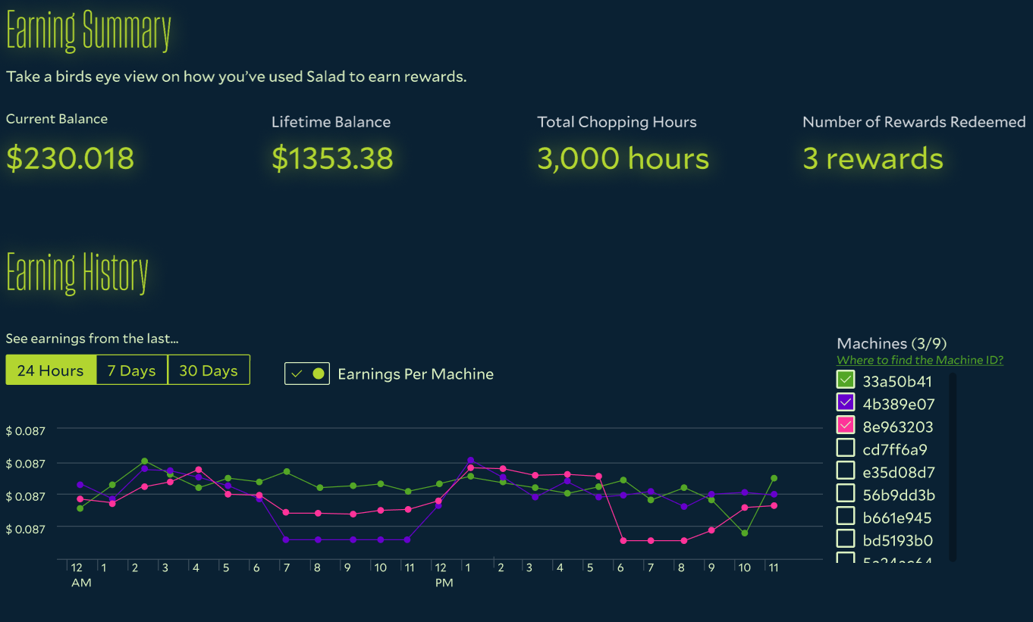
Task: Click the Current Balance value $230.018
Action: (x=71, y=158)
